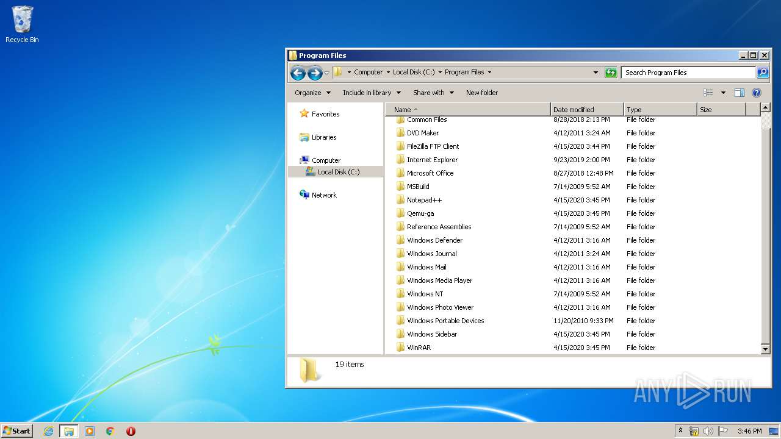The height and width of the screenshot is (439, 781).
Task: Open Action Center flag tray icon
Action: [x=722, y=431]
